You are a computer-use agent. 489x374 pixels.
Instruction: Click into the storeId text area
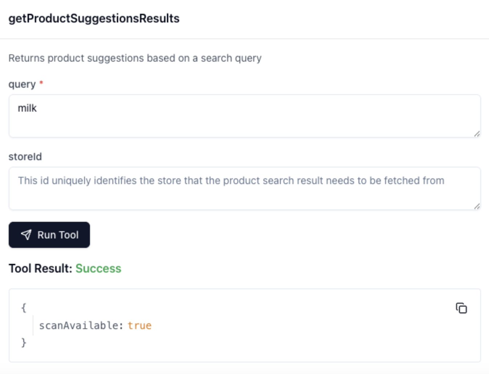(244, 188)
